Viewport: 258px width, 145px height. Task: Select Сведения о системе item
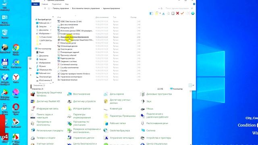pyautogui.click(x=68, y=61)
